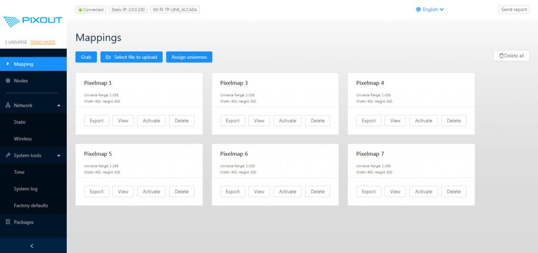Click the Network icon in sidebar

pos(8,106)
